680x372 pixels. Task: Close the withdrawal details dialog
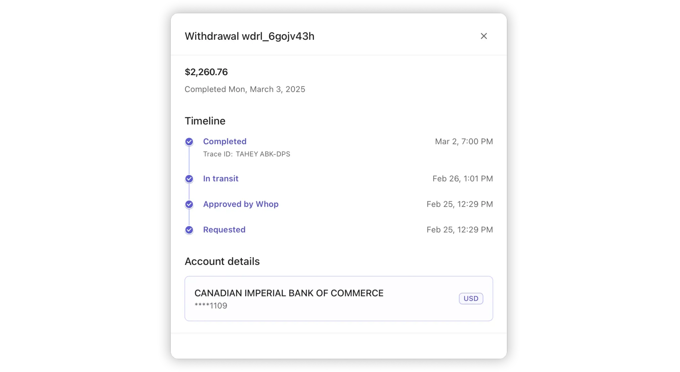tap(483, 36)
